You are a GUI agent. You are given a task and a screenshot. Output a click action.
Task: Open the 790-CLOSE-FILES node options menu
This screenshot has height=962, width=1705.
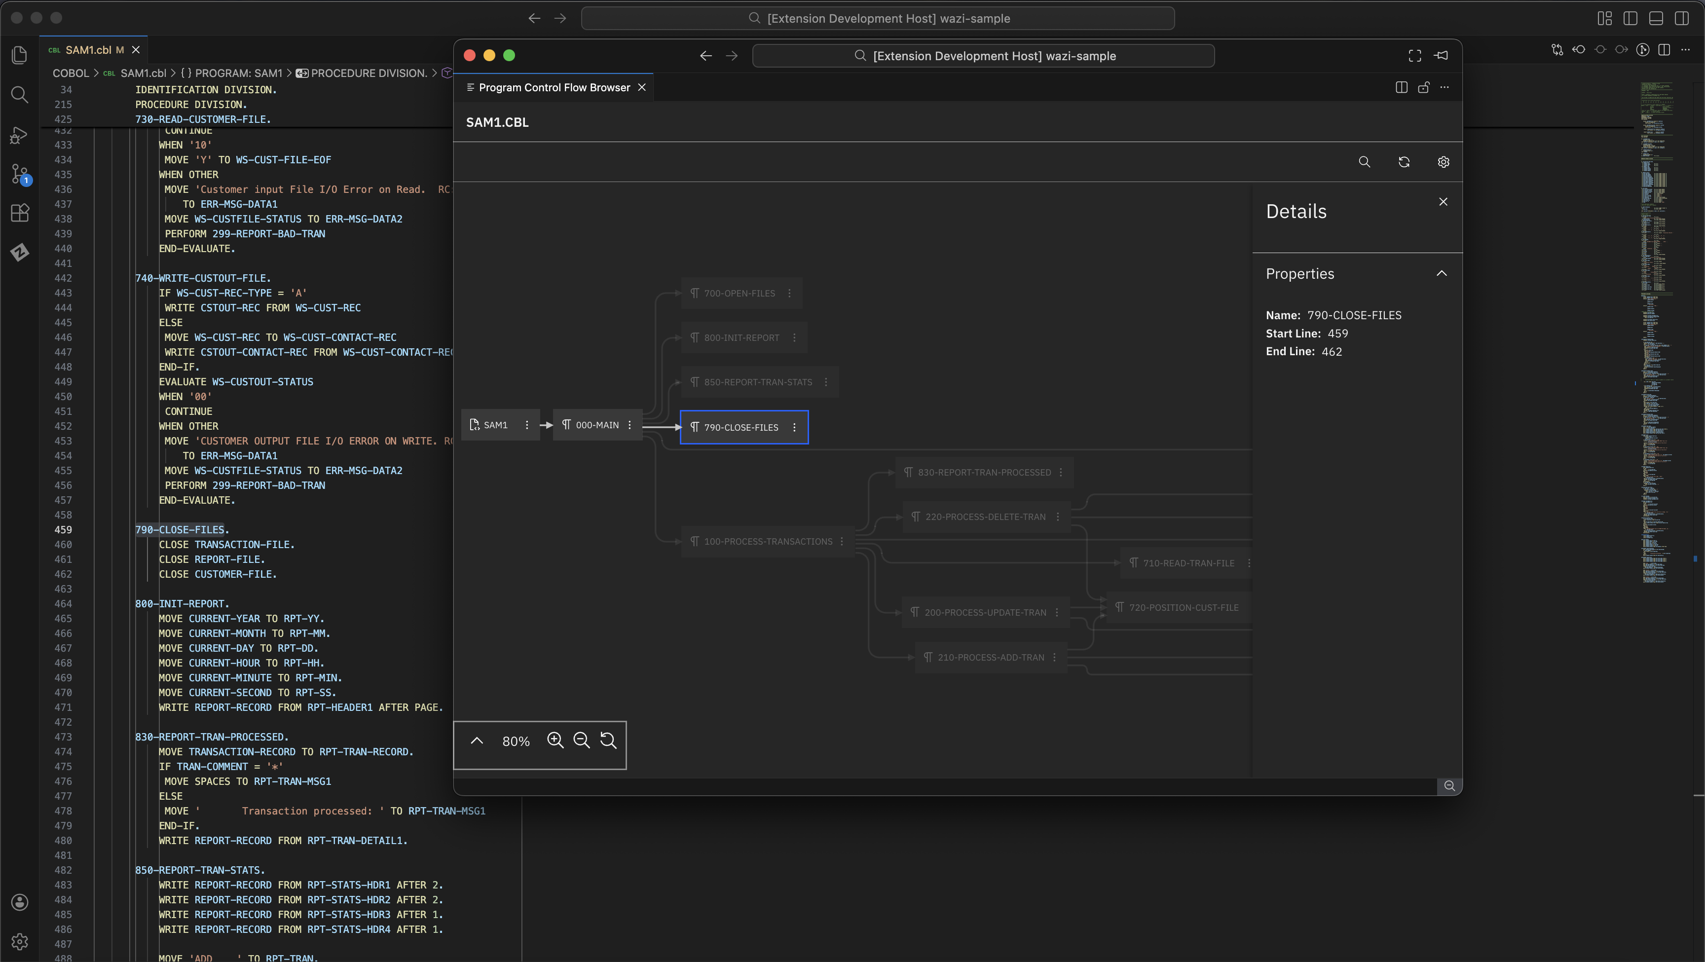pyautogui.click(x=795, y=428)
